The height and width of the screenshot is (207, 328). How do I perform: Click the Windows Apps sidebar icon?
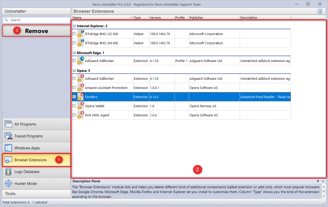(x=8, y=148)
